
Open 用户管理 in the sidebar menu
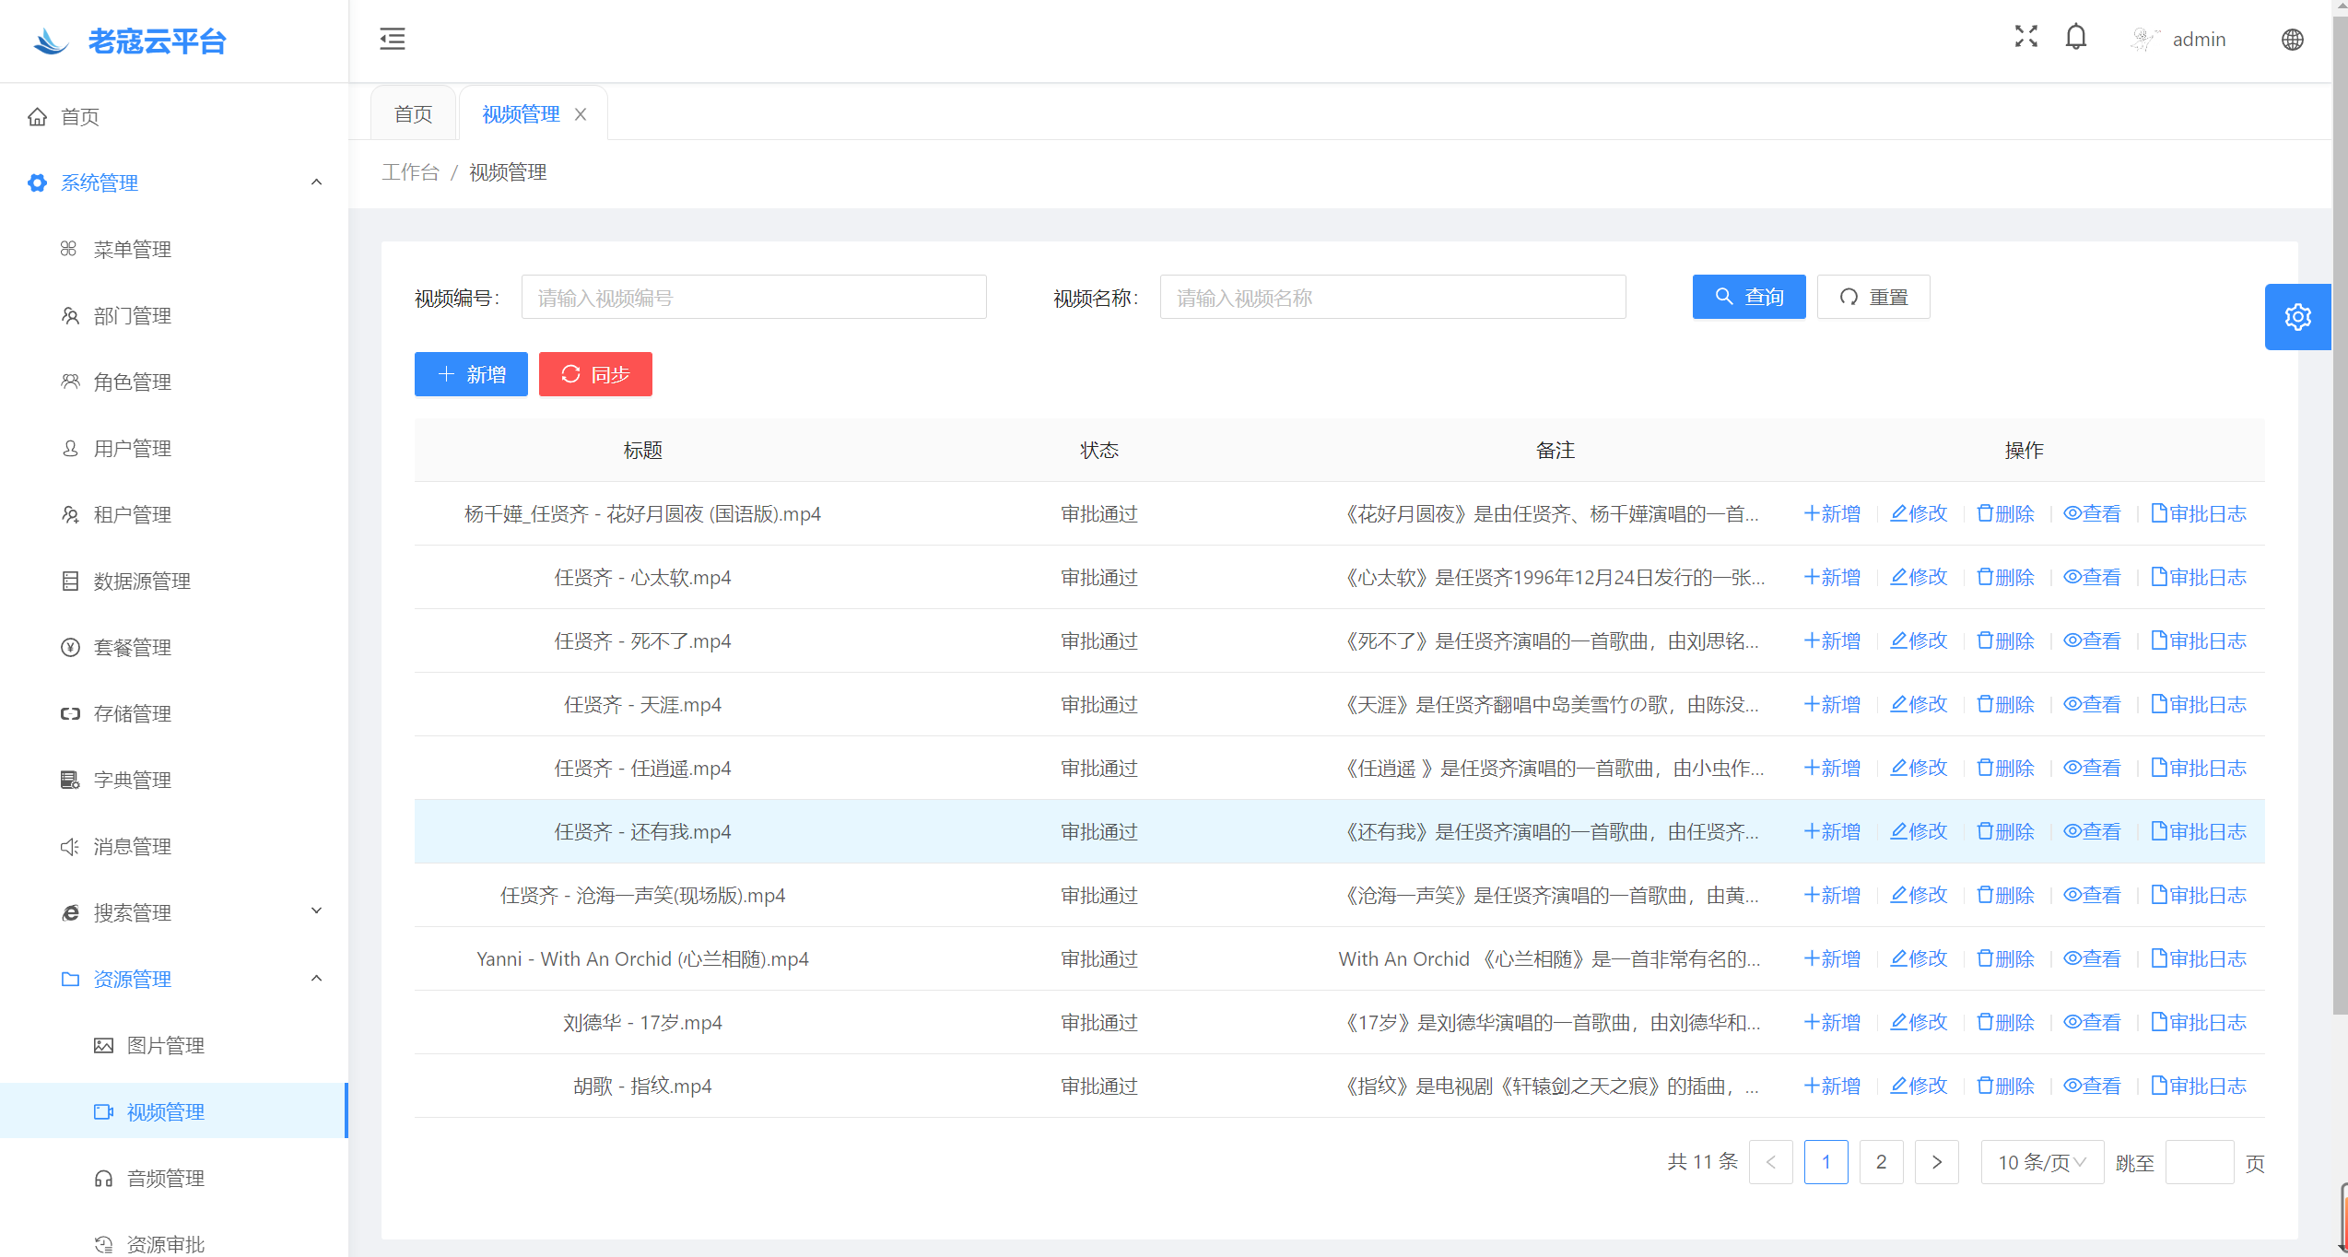pyautogui.click(x=132, y=449)
